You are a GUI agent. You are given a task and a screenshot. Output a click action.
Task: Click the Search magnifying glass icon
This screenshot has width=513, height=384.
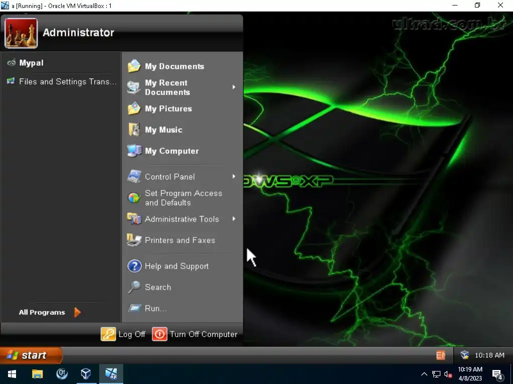click(134, 287)
